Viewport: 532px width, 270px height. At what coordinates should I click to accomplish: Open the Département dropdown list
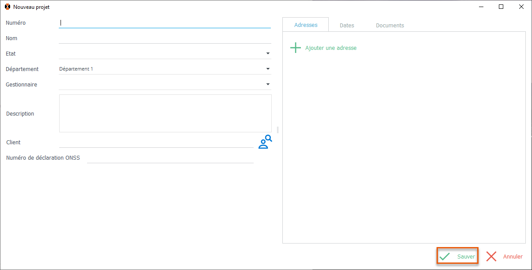click(268, 69)
